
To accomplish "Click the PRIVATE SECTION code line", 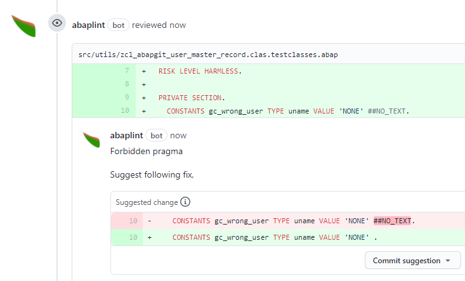I will (x=192, y=98).
